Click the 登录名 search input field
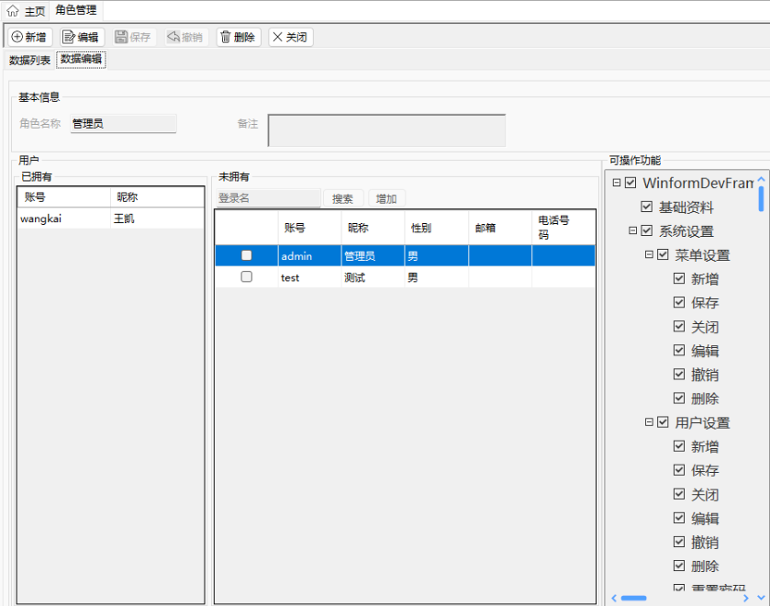The height and width of the screenshot is (606, 770). [x=268, y=198]
